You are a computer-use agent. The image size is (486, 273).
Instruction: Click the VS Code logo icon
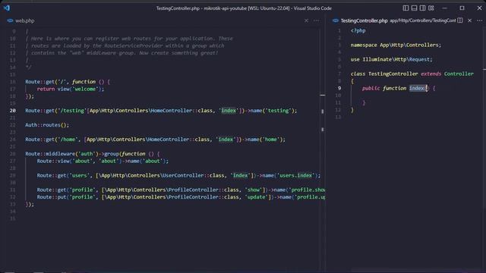[7, 8]
